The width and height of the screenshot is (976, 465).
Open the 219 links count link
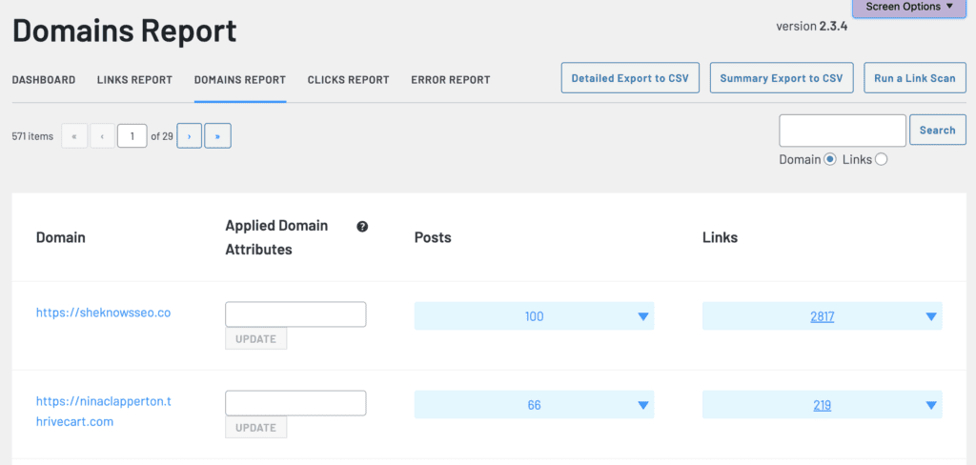point(823,405)
